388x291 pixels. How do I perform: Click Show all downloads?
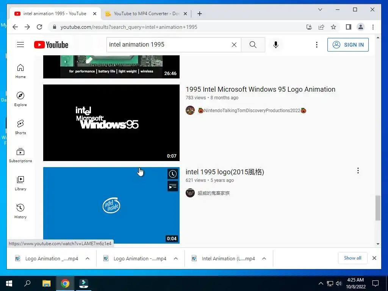(353, 258)
